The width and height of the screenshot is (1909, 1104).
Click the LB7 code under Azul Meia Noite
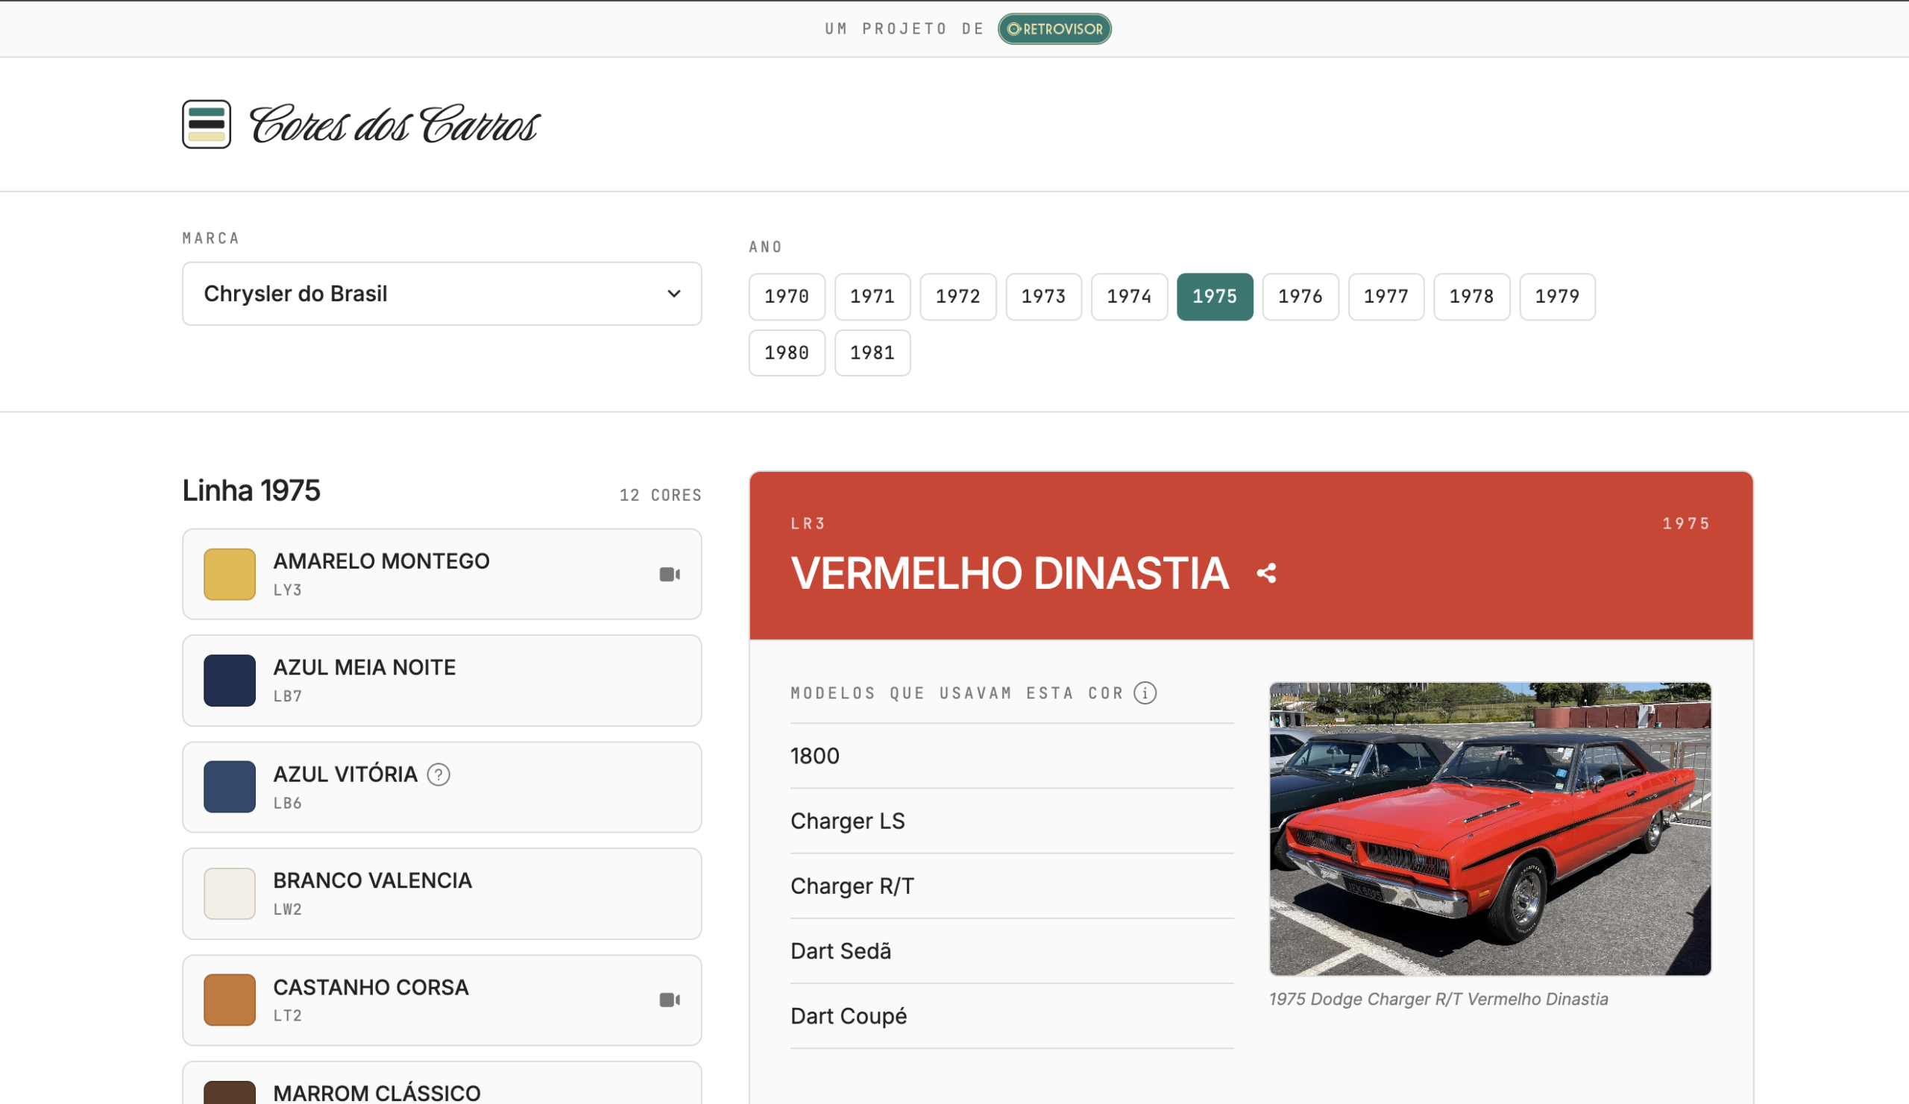pos(288,697)
